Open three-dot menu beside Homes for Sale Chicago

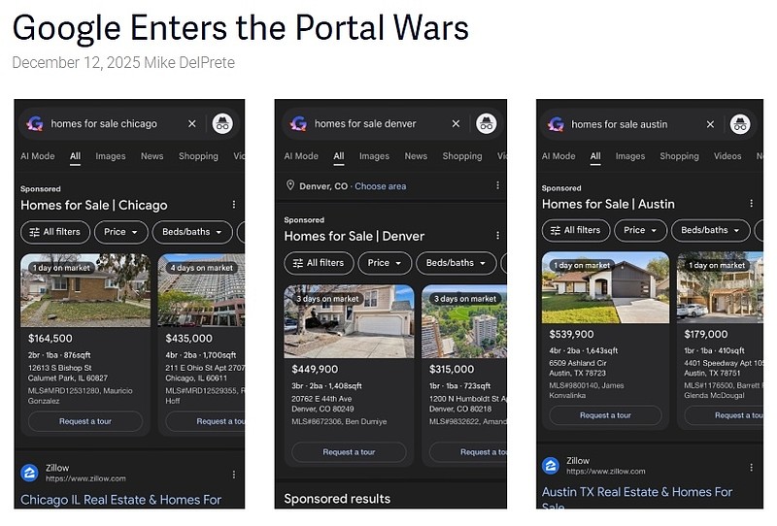point(234,205)
